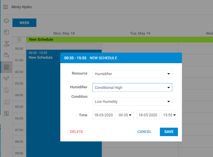Open the hamburger menu
Image resolution: width=213 pixels, height=157 pixels.
point(5,7)
